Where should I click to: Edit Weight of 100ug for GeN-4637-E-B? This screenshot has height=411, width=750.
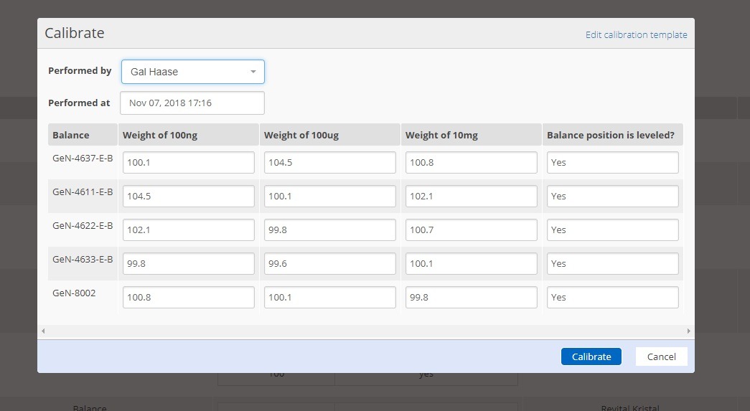(329, 162)
